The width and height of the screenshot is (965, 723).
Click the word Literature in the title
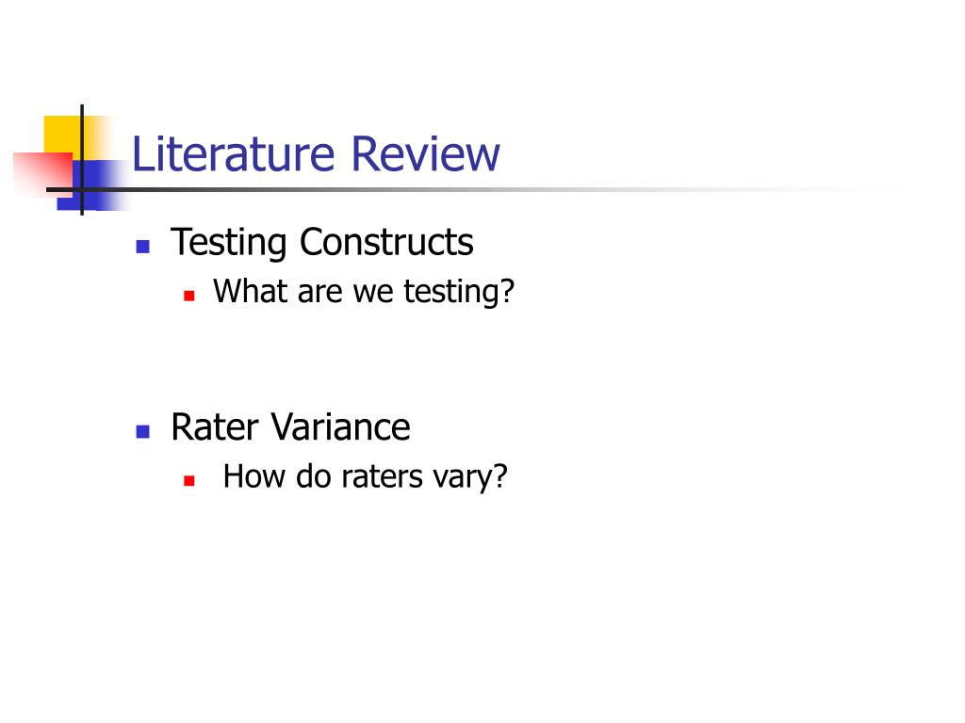[234, 153]
